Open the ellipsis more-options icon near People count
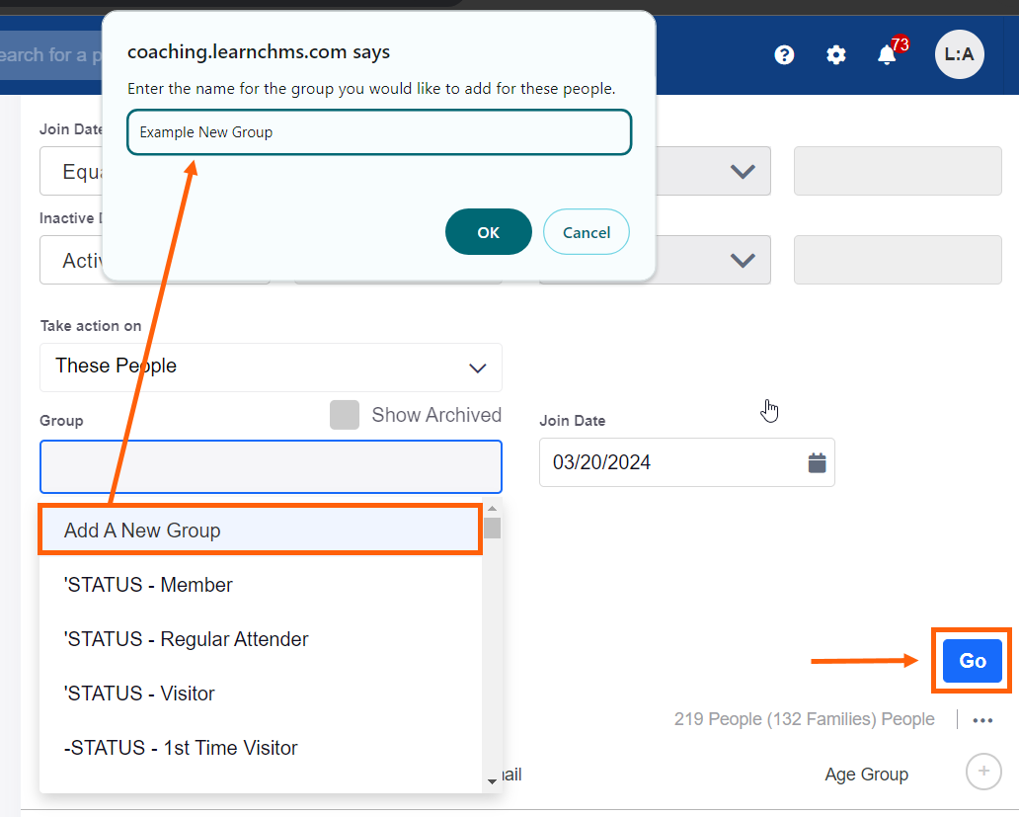This screenshot has width=1019, height=817. click(x=983, y=719)
